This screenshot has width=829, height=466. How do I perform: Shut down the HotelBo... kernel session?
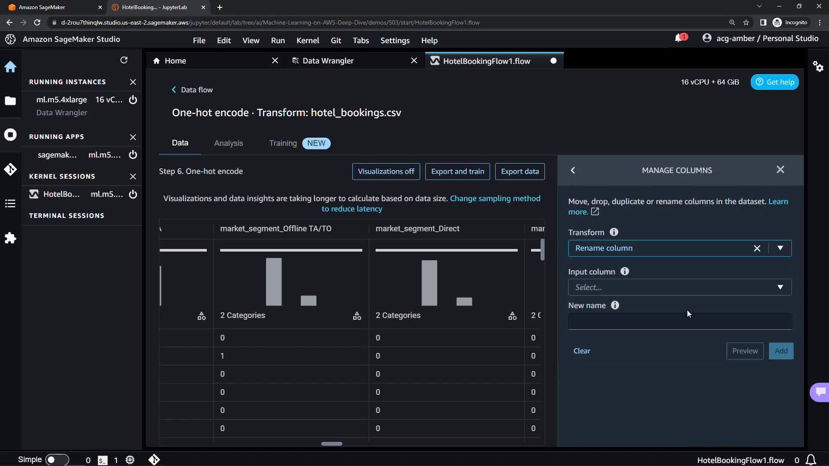pos(133,194)
